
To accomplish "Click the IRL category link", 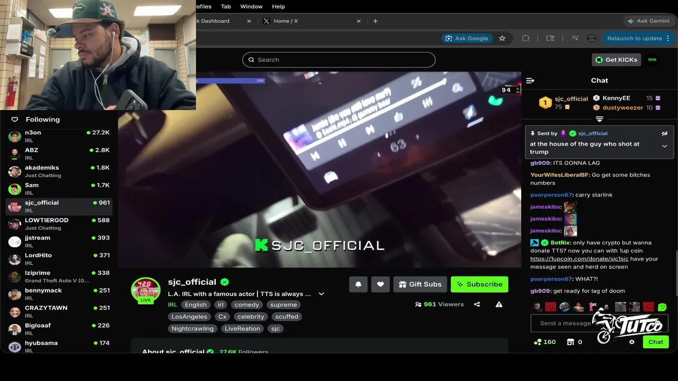I will pos(173,305).
